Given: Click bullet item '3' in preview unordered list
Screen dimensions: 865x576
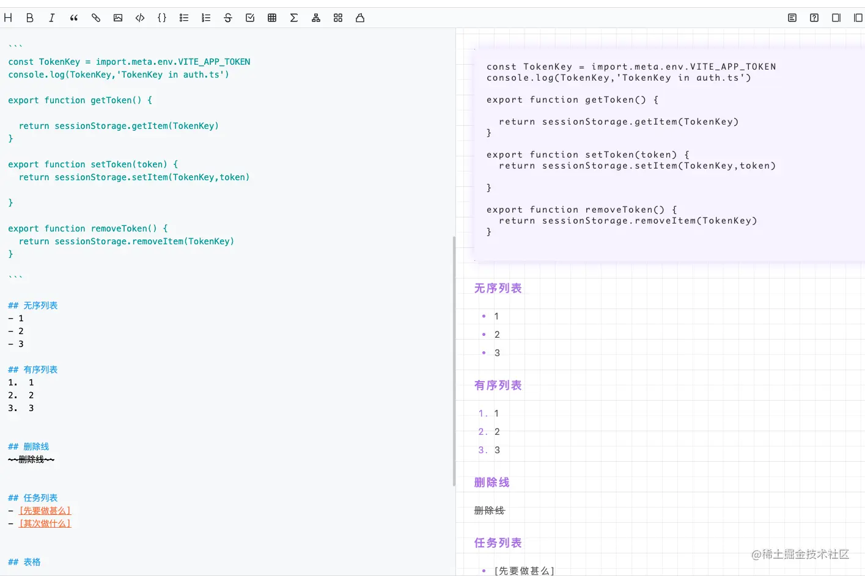Looking at the screenshot, I should (497, 353).
